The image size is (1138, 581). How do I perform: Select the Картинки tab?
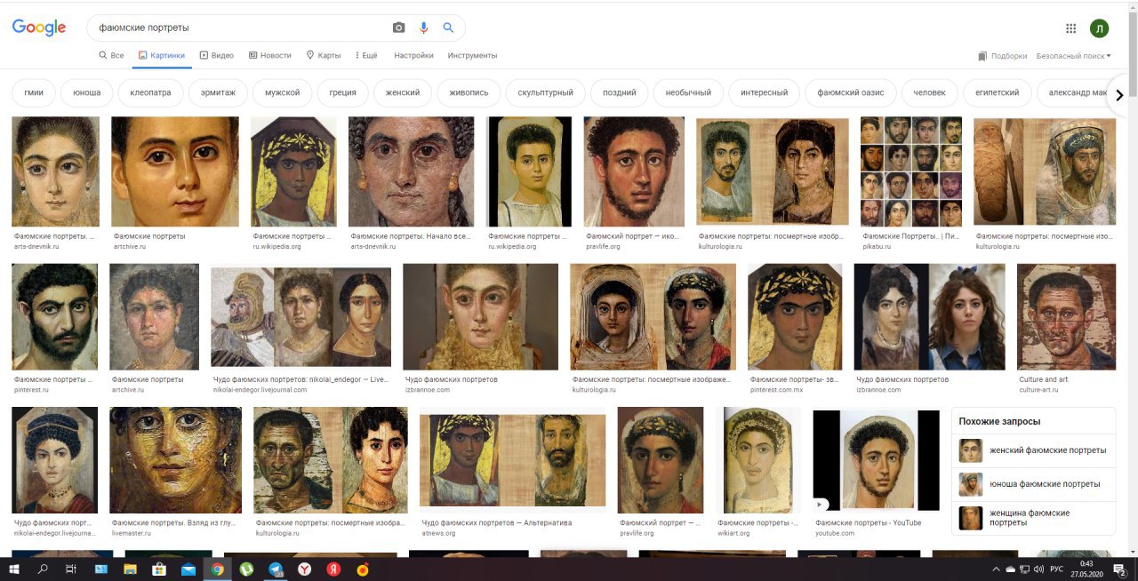coord(161,55)
